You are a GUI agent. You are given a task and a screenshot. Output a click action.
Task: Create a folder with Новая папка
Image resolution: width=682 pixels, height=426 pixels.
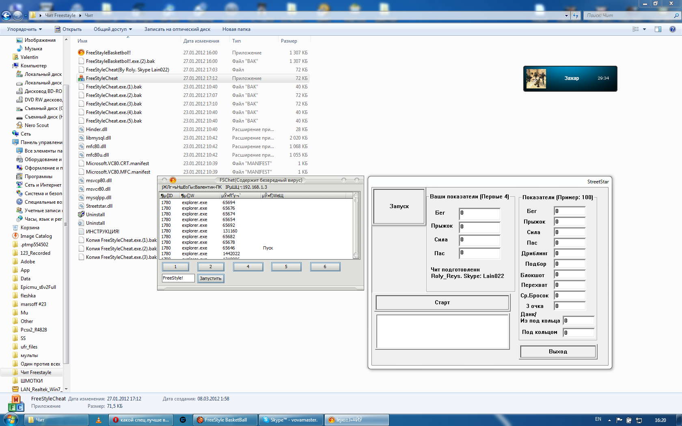pyautogui.click(x=236, y=29)
